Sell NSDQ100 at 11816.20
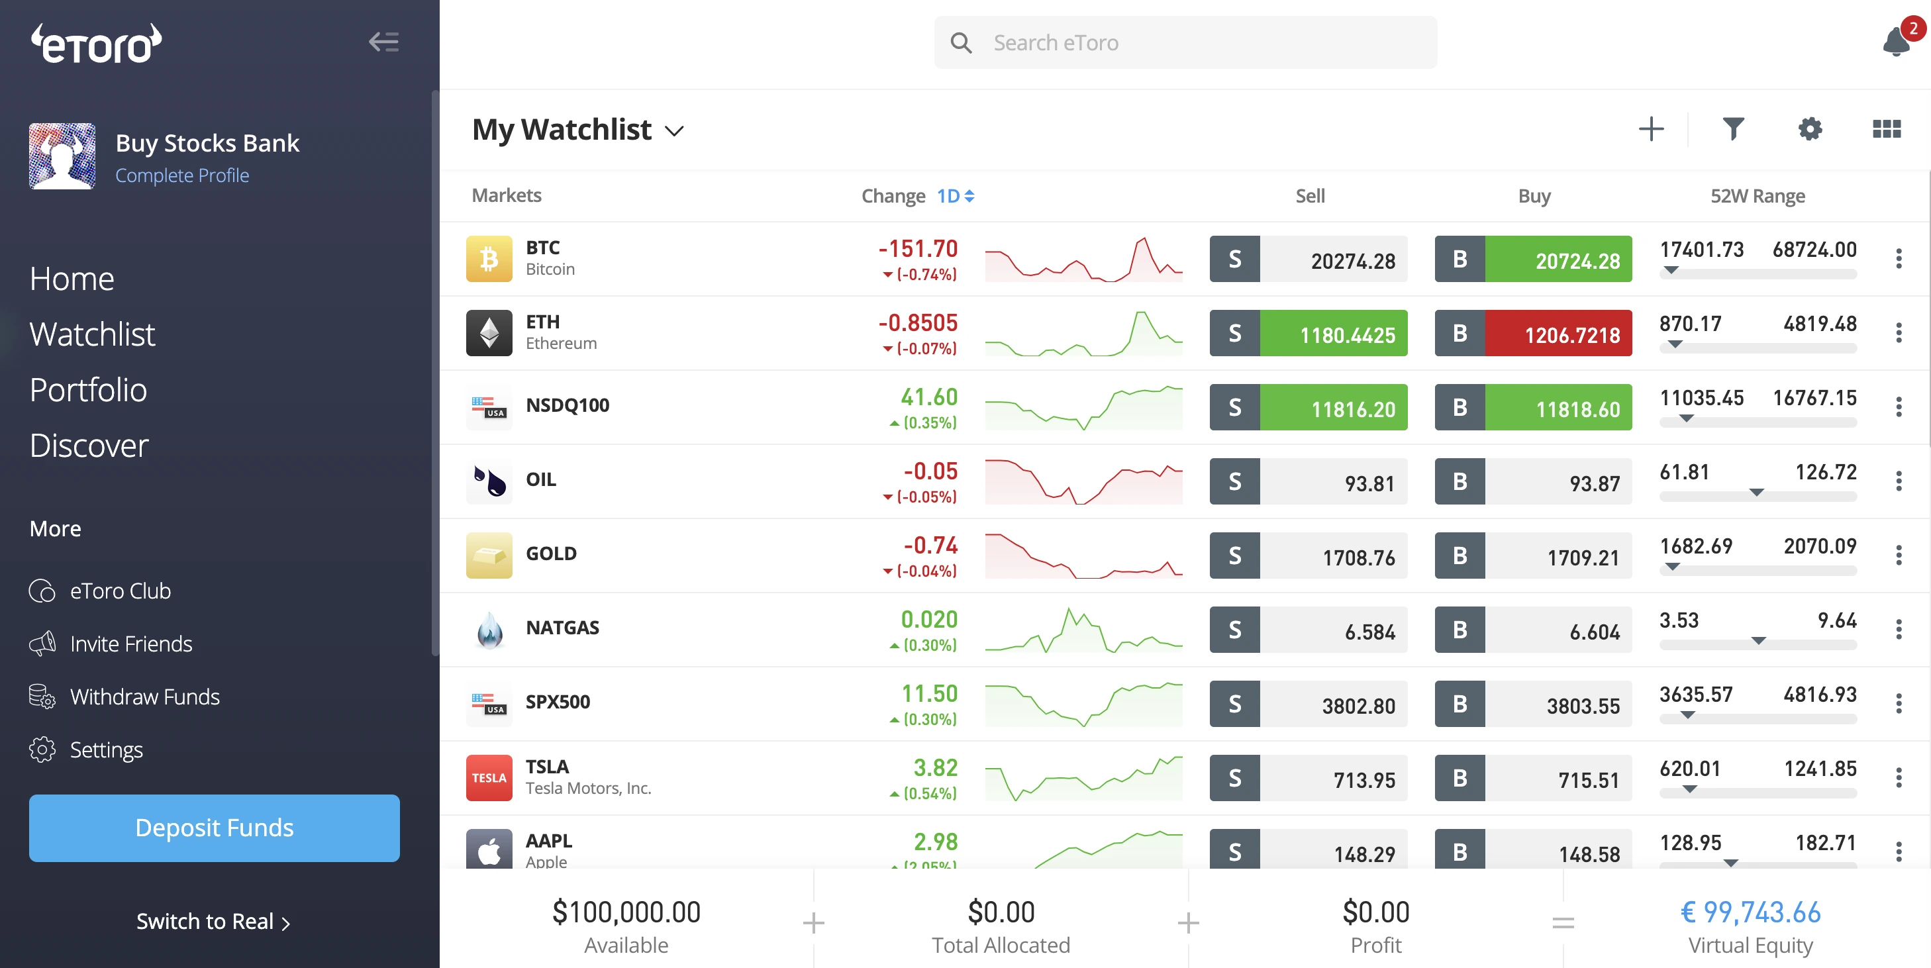 [x=1308, y=408]
